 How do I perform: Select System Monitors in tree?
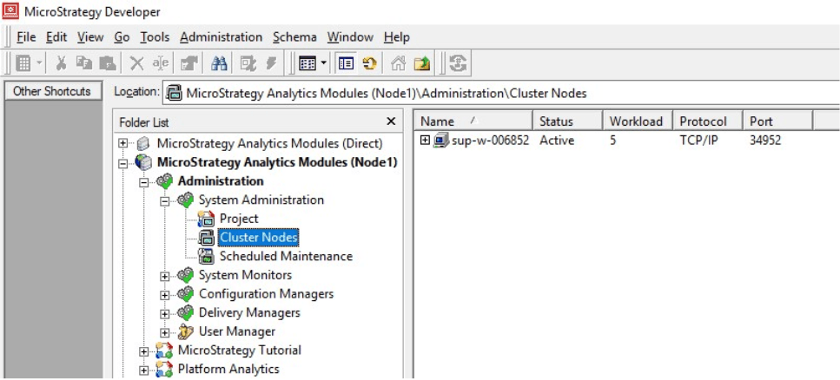(x=245, y=275)
